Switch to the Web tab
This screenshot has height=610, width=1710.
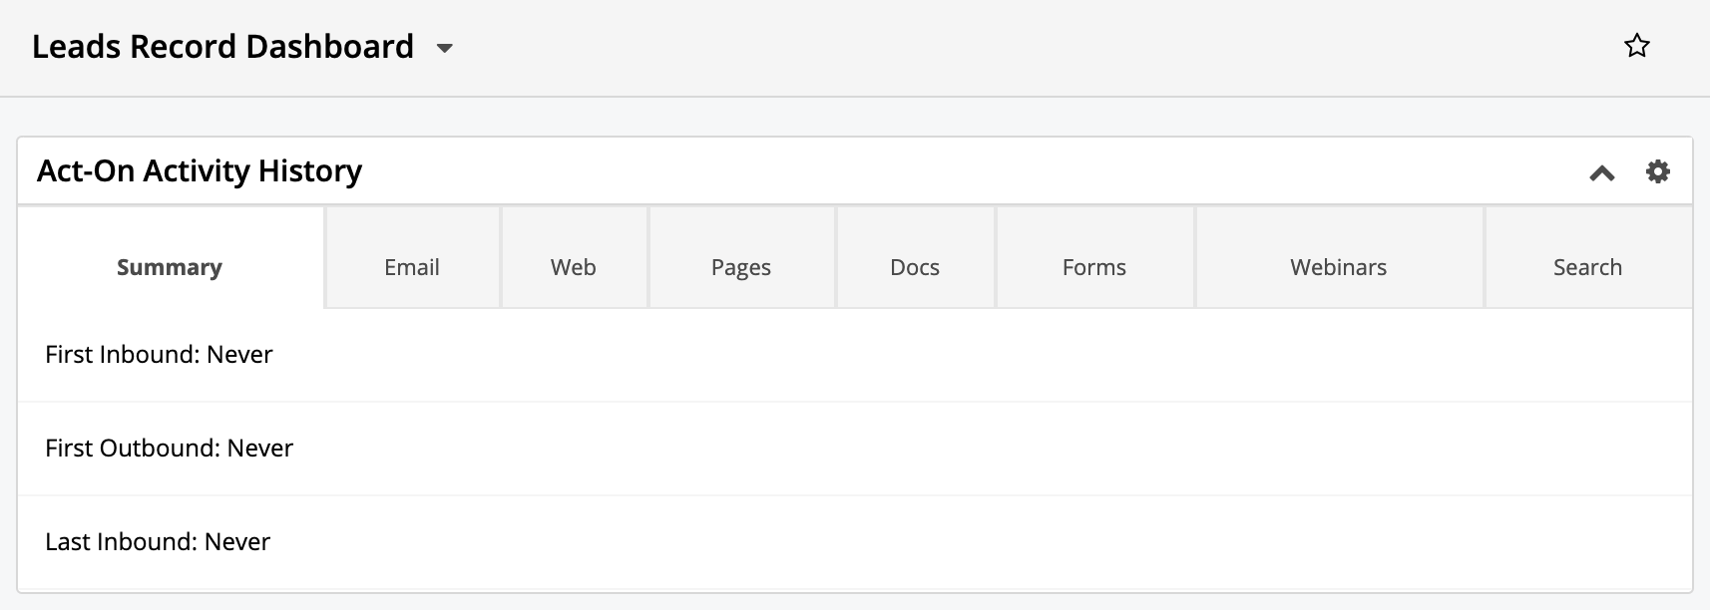pos(574,267)
